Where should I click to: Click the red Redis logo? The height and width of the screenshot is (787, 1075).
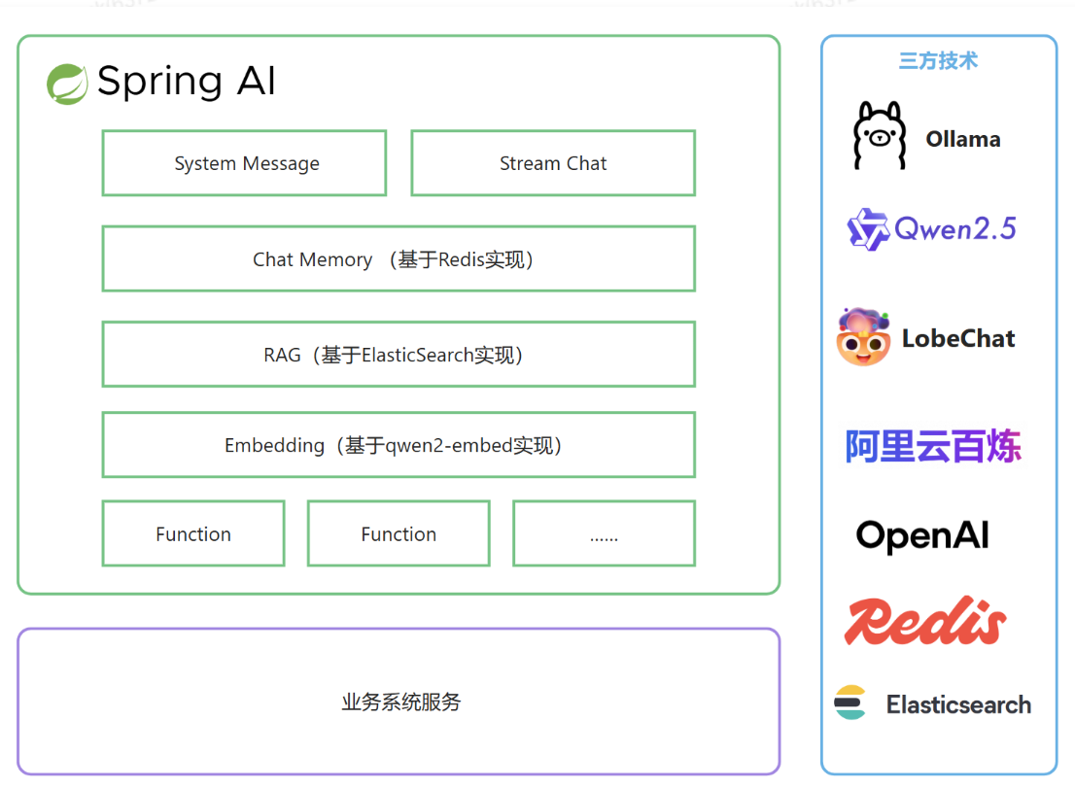[925, 621]
